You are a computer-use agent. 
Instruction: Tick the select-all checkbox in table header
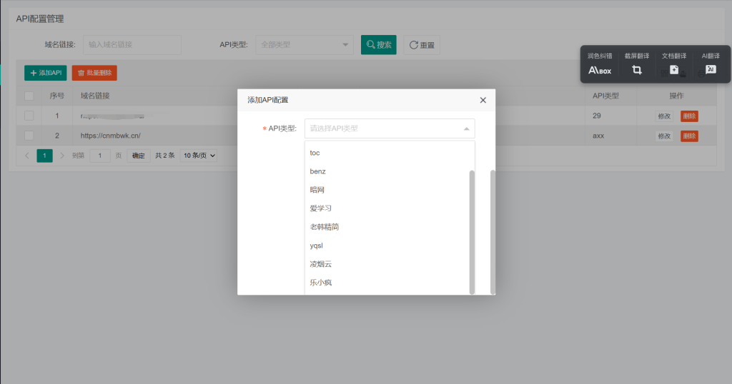[29, 96]
